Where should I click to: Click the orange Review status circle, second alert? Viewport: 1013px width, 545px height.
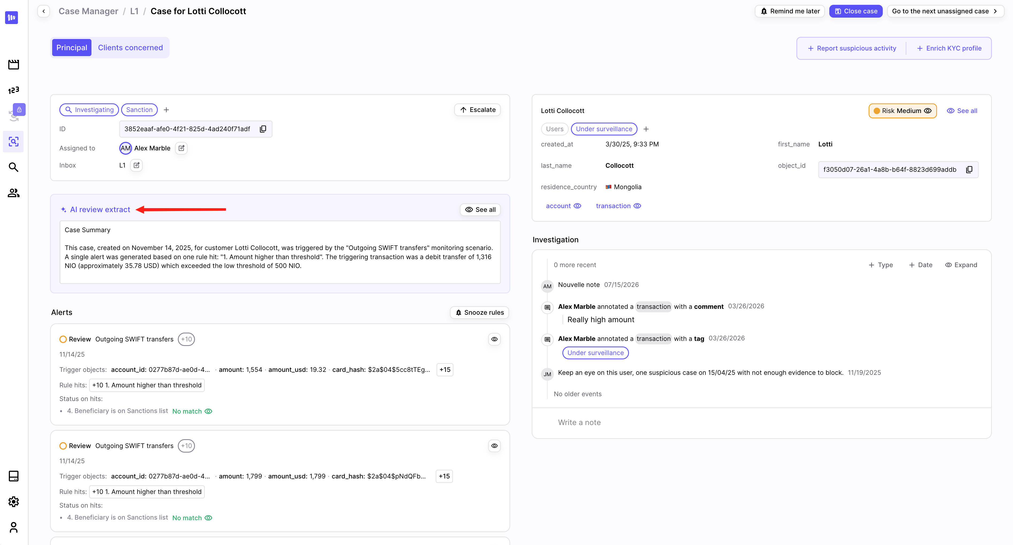point(63,446)
